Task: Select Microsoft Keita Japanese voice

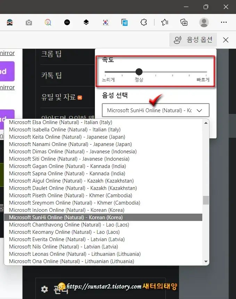Action: [103, 137]
